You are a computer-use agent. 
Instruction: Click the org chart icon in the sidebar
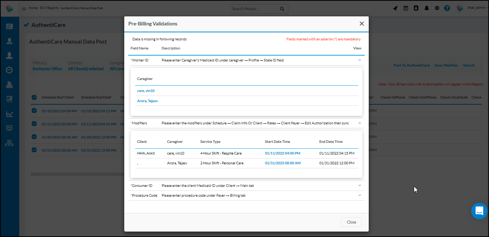9,142
